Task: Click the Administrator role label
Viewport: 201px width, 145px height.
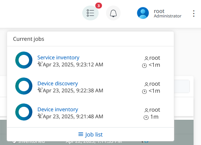Action: click(167, 16)
